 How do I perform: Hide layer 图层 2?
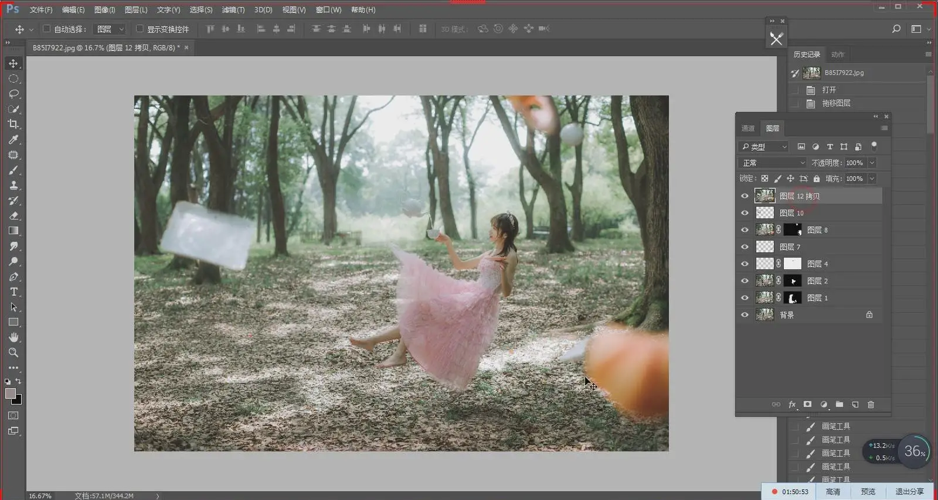tap(745, 281)
